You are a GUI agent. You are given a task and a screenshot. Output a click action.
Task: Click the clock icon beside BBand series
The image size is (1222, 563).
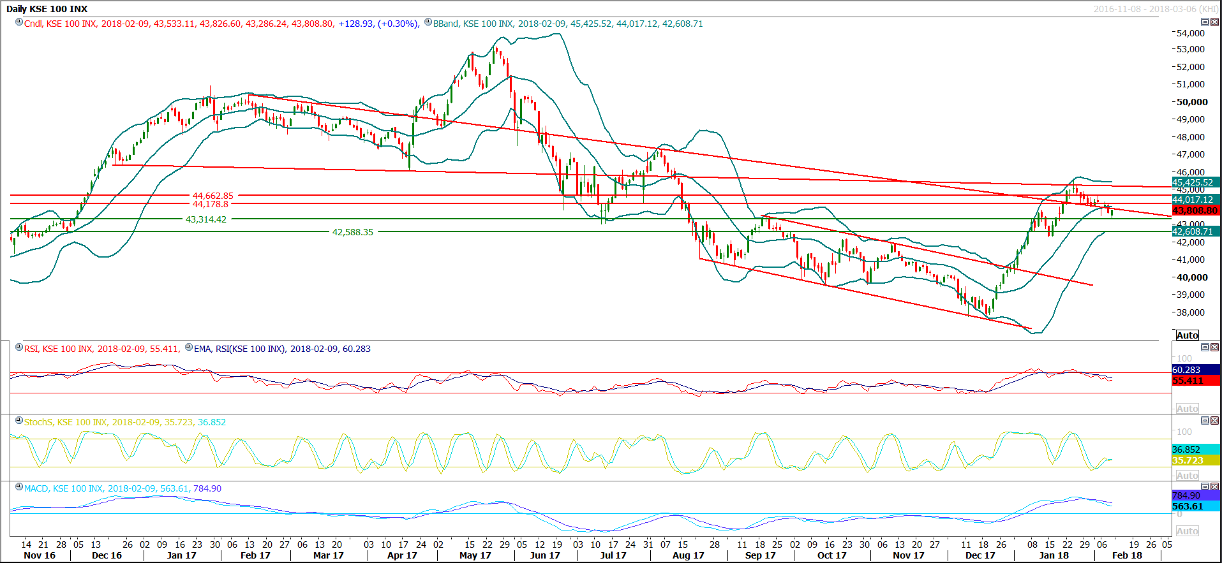[x=428, y=22]
